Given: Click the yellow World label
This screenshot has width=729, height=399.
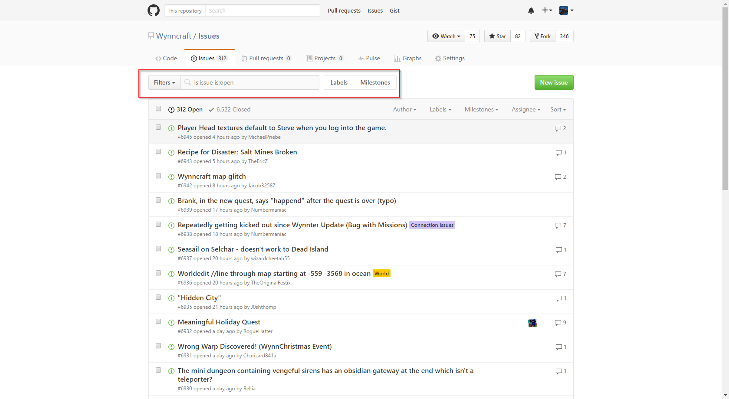Looking at the screenshot, I should (381, 274).
